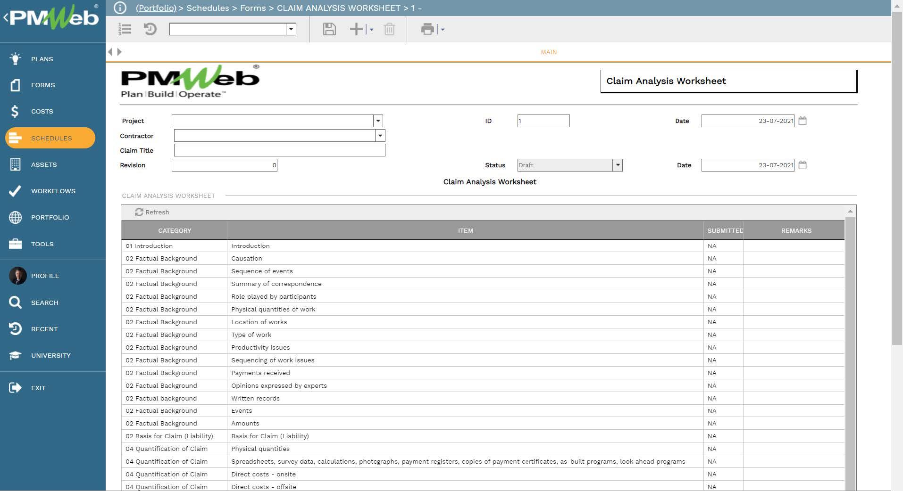Click into the Claim Title input field

coord(279,150)
